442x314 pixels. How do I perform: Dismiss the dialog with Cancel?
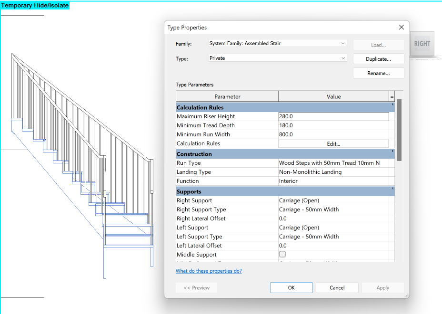(x=337, y=287)
